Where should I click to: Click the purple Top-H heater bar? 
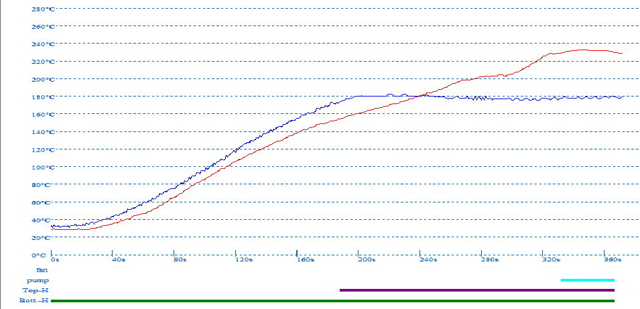(x=476, y=290)
